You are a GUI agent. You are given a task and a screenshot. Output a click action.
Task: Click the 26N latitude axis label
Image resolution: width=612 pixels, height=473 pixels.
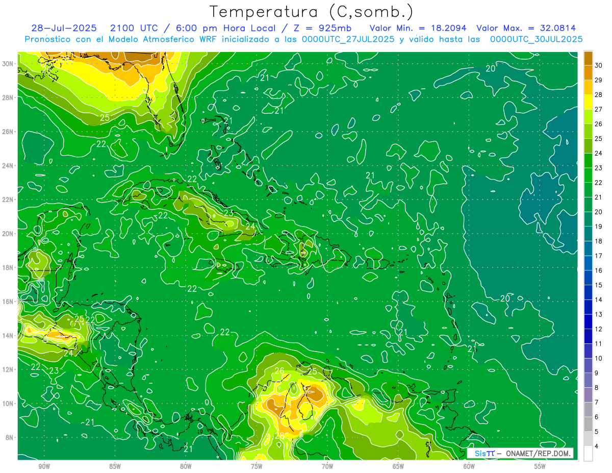(x=8, y=132)
